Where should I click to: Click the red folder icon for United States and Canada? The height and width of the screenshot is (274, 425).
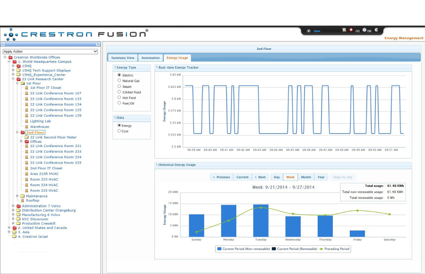click(15, 228)
